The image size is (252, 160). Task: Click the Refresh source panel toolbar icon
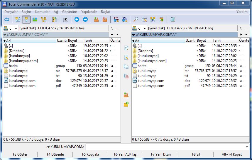coord(7,20)
